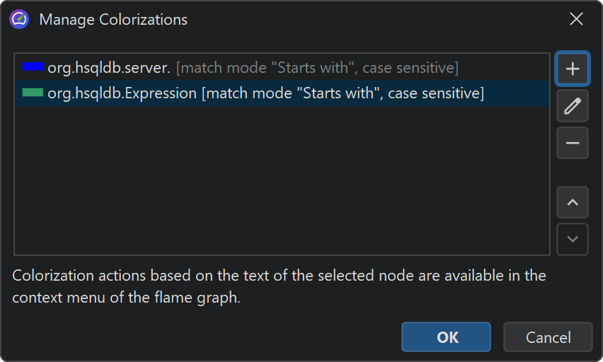Add a new colorization with the plus button

click(x=573, y=69)
